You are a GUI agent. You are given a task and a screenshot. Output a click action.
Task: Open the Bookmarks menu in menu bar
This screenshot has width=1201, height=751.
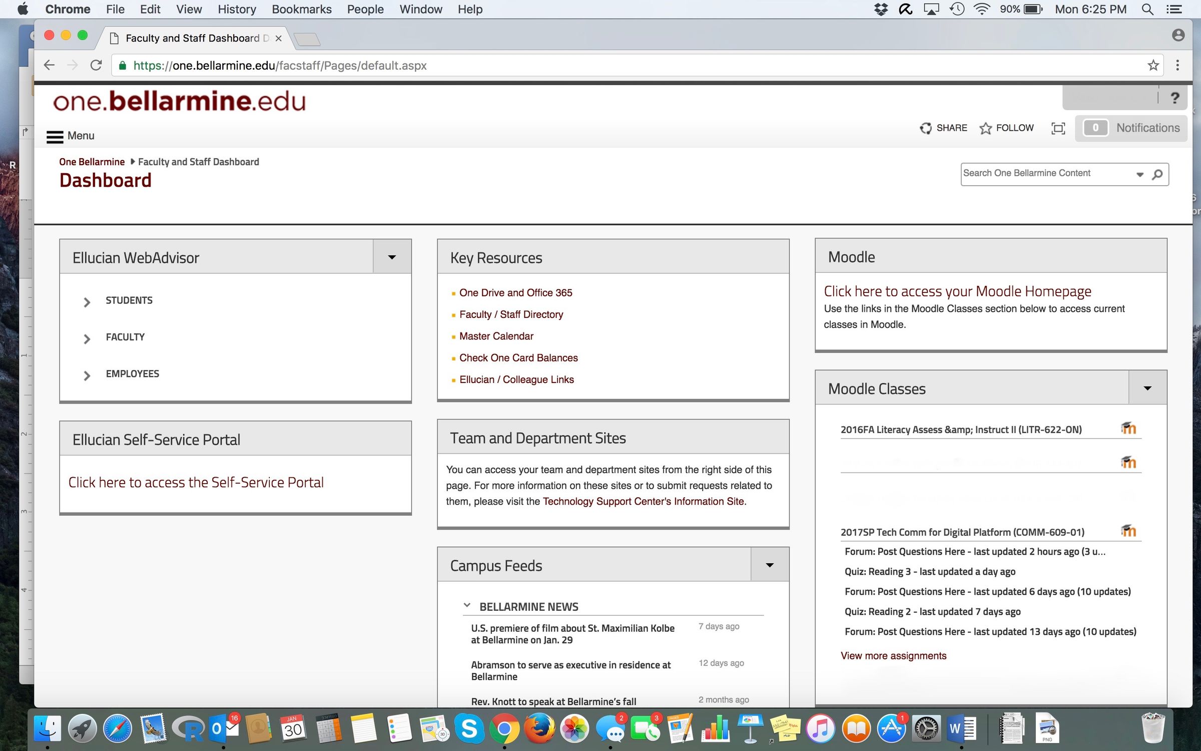tap(301, 9)
